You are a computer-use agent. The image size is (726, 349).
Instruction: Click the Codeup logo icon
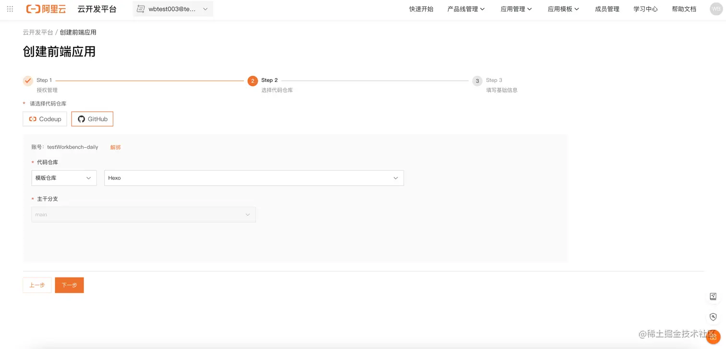[33, 119]
